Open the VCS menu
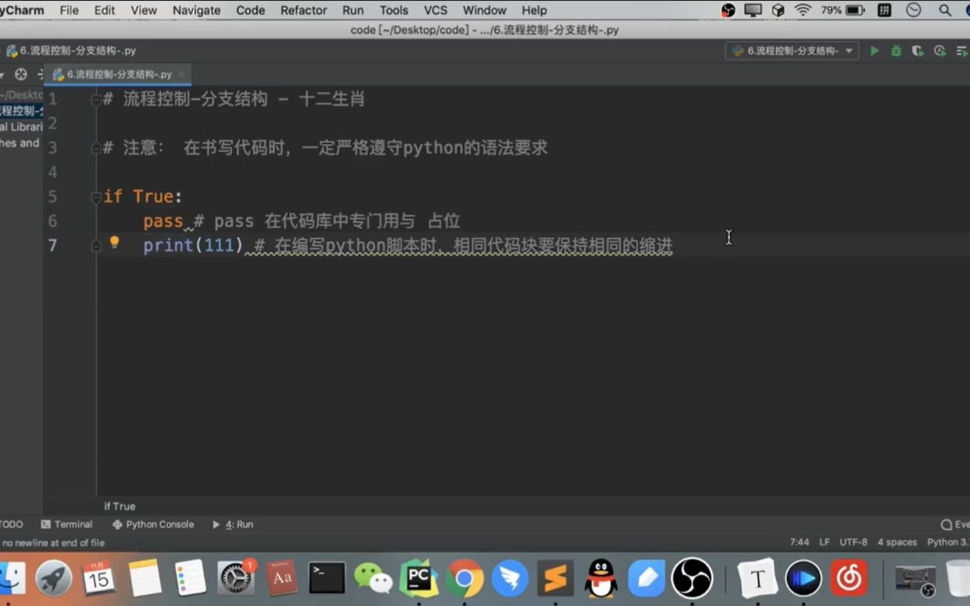The width and height of the screenshot is (970, 606). pos(435,10)
